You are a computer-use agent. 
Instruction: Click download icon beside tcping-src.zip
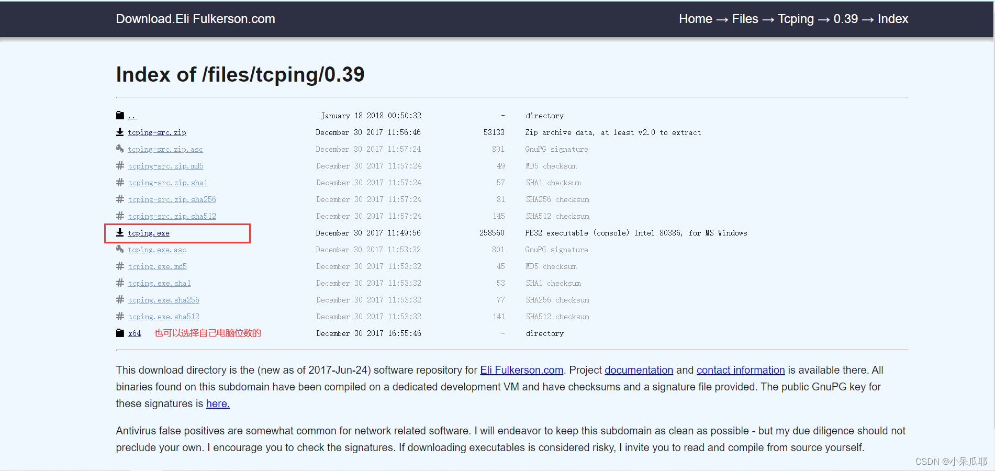click(120, 132)
